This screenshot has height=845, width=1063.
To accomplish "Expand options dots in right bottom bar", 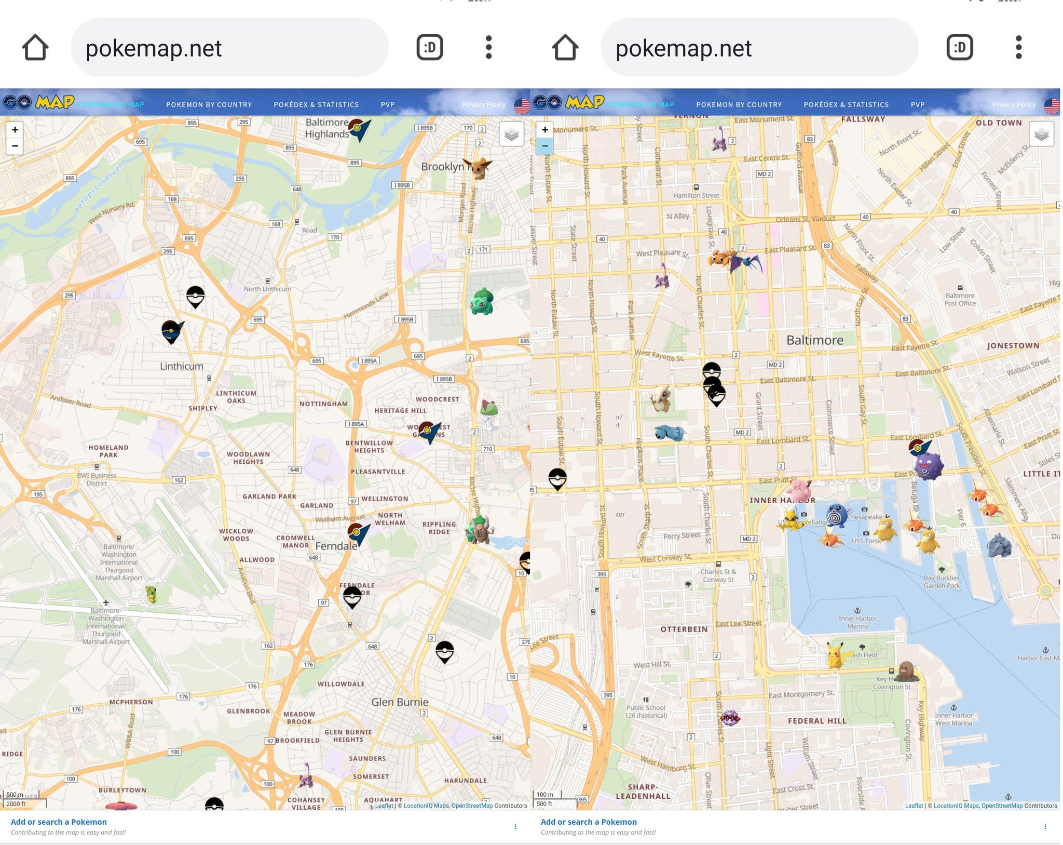I will [x=1045, y=826].
